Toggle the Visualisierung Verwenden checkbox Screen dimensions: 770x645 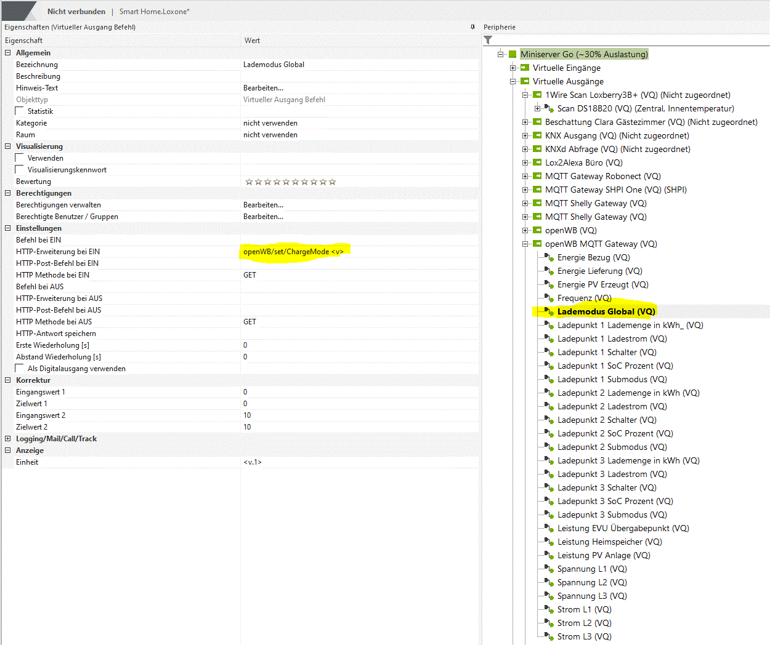click(x=20, y=158)
